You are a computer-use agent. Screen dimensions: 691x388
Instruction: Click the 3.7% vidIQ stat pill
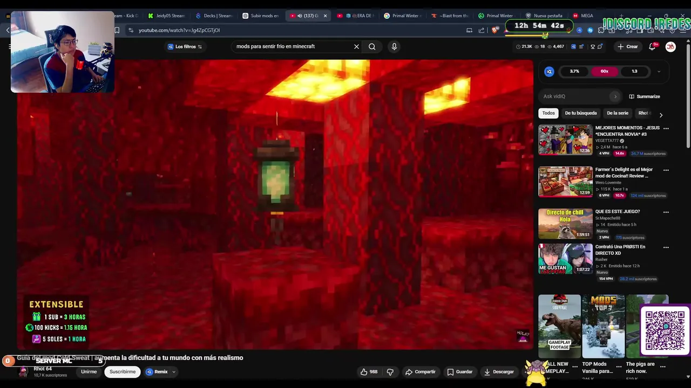(574, 71)
